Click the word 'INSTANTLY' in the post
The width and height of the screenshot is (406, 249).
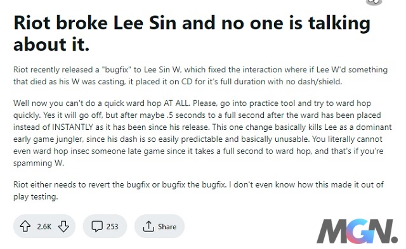coord(72,127)
